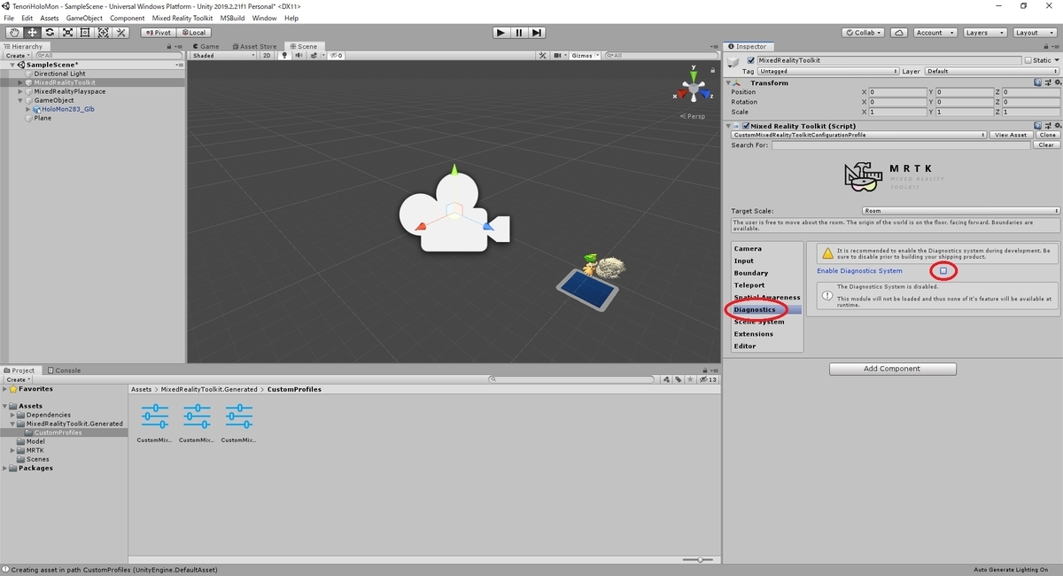The width and height of the screenshot is (1063, 576).
Task: Toggle Pivot/Center handle position
Action: tap(159, 33)
